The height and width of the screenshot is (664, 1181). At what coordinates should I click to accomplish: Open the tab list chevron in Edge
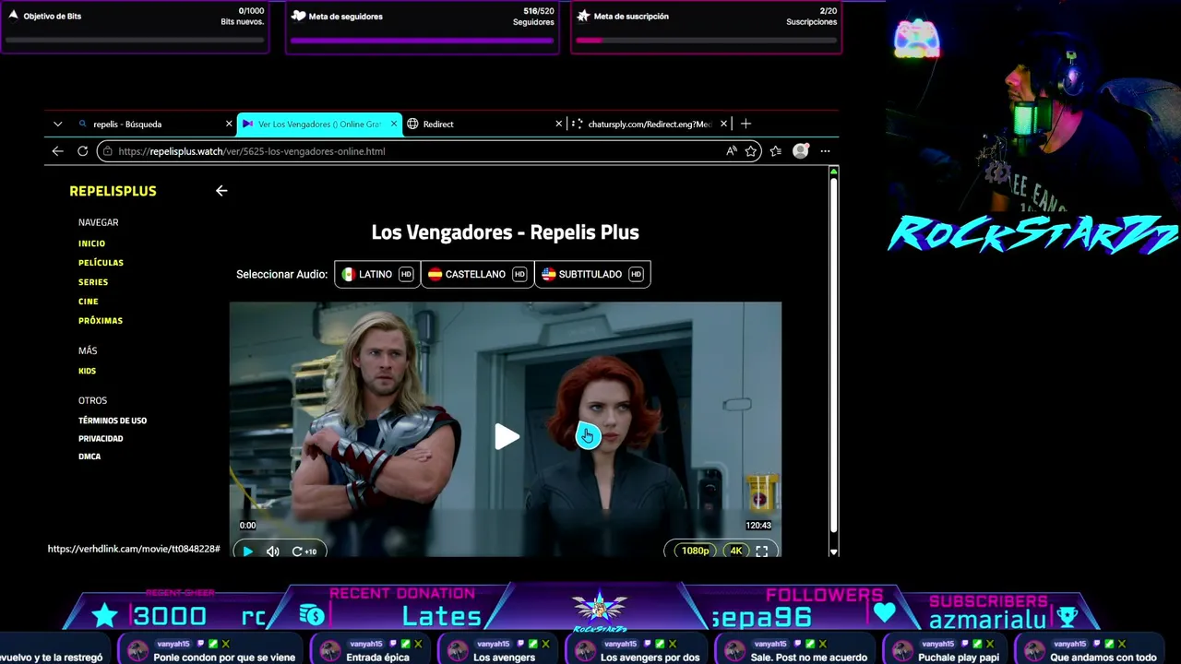(x=57, y=124)
